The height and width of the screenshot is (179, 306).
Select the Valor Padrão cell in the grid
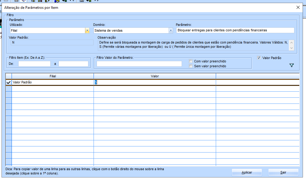(53, 82)
